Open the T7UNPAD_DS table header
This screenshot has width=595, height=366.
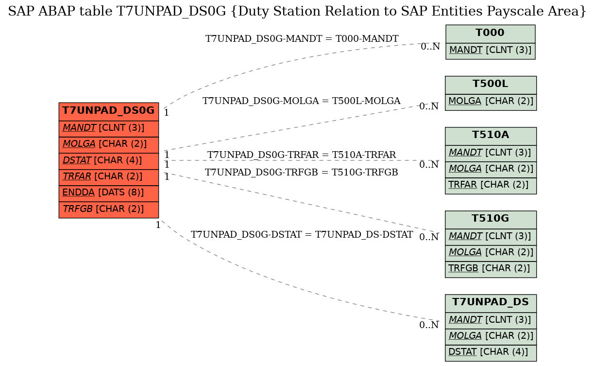click(x=491, y=303)
